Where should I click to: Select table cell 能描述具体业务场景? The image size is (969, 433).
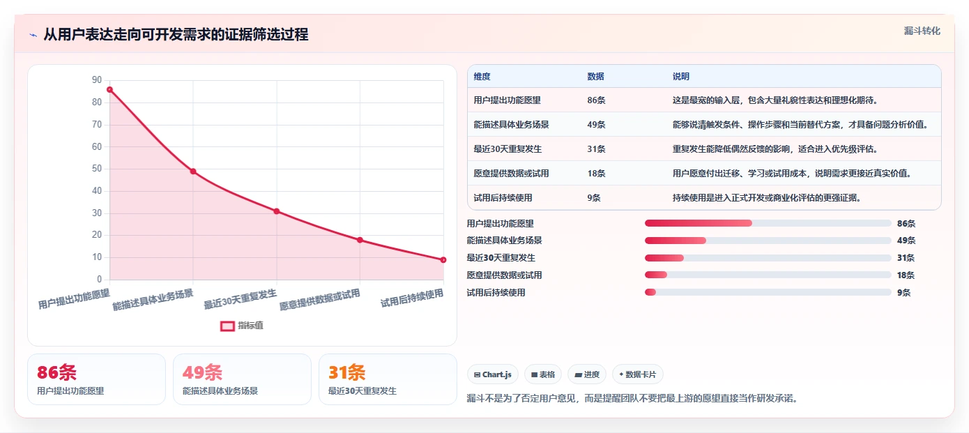coord(511,125)
